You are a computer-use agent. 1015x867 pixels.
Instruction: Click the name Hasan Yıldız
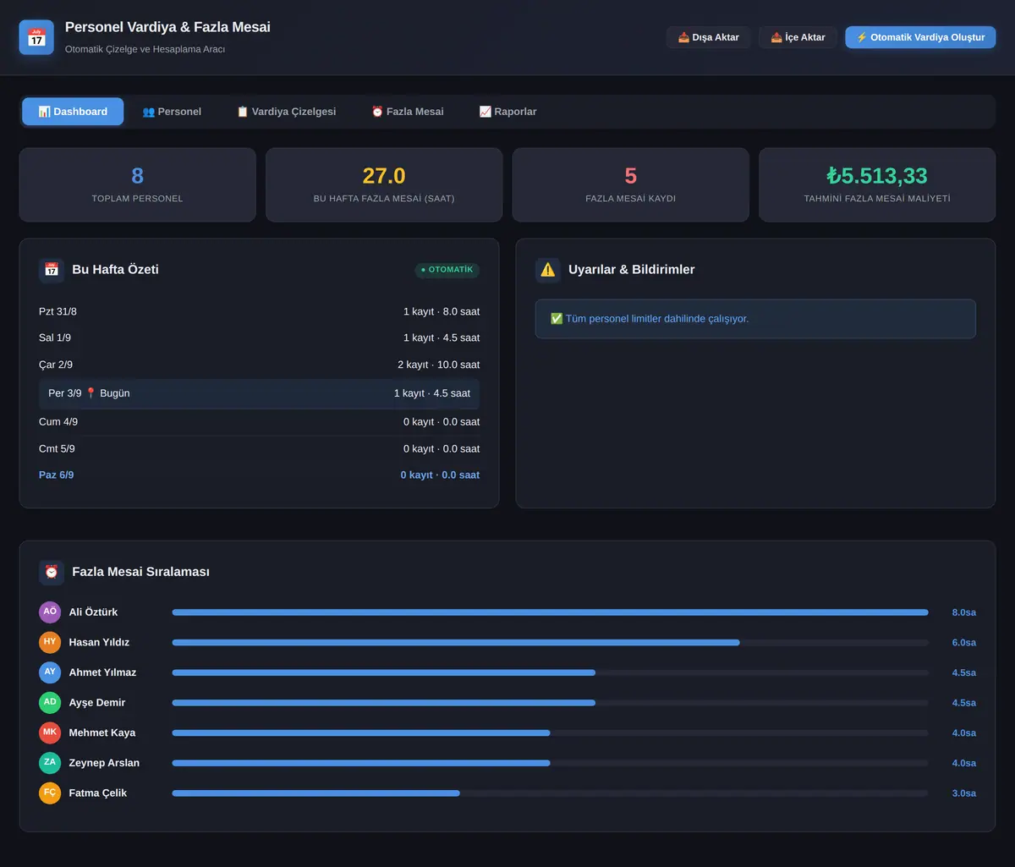pyautogui.click(x=99, y=642)
